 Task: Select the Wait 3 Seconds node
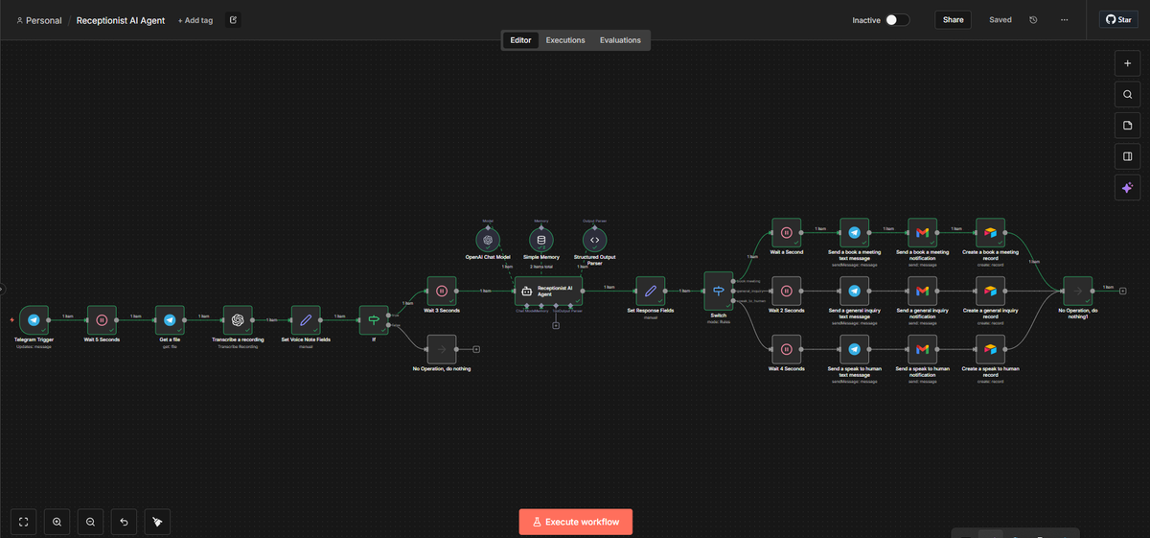tap(441, 291)
